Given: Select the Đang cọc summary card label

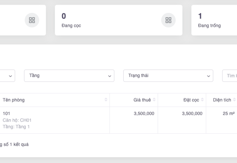Looking at the screenshot, I should click(71, 25).
